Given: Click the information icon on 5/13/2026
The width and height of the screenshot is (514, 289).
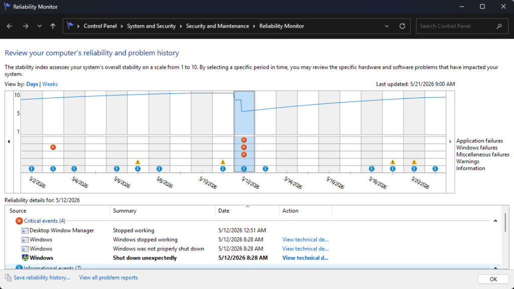Looking at the screenshot, I should (266, 169).
